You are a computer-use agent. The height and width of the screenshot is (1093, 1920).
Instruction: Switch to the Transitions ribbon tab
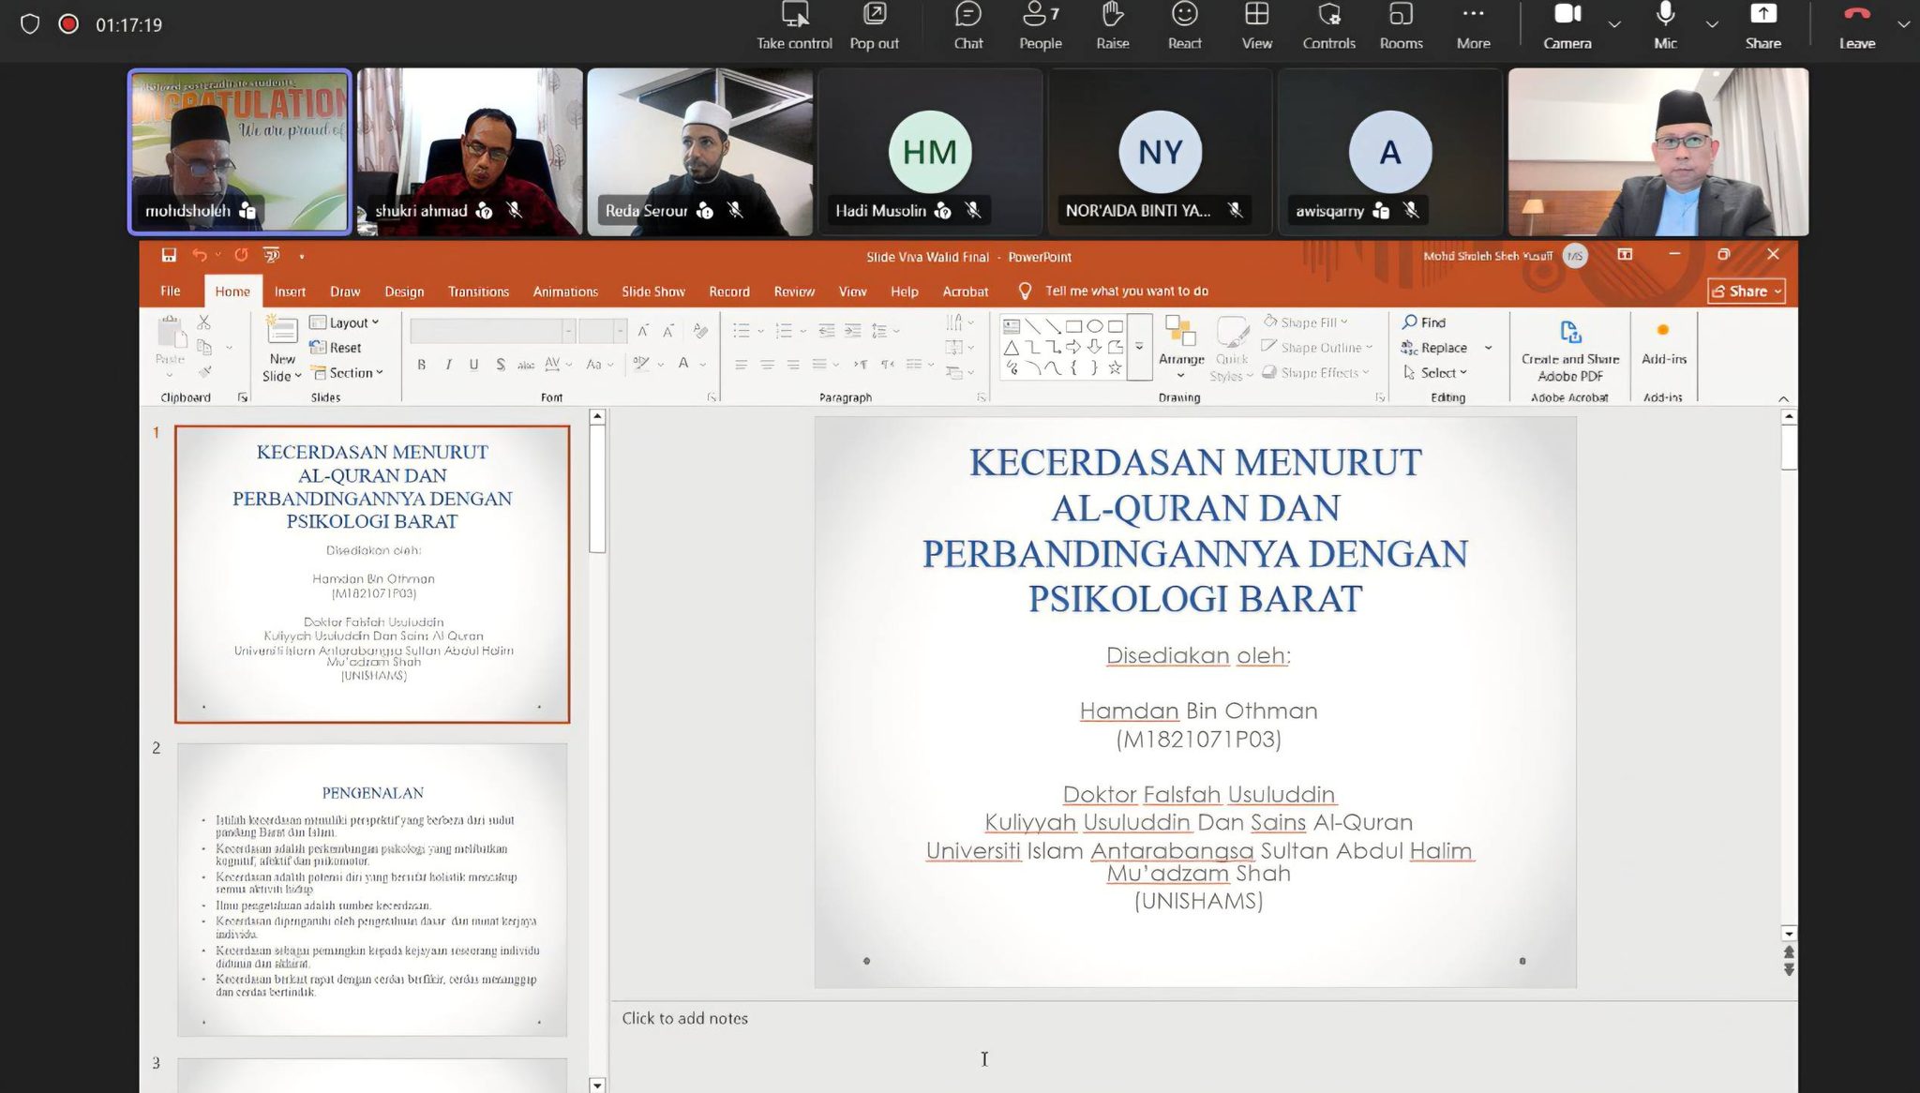tap(478, 292)
